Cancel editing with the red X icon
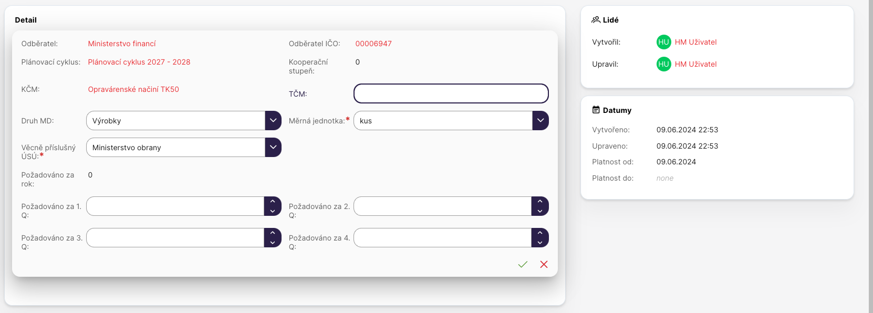Image resolution: width=873 pixels, height=313 pixels. click(544, 265)
